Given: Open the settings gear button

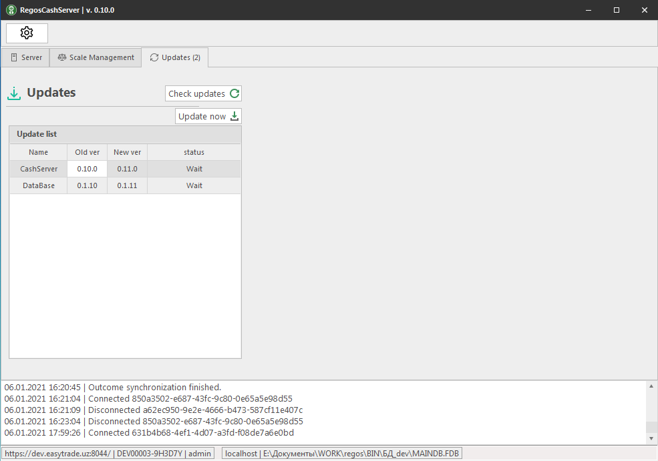Looking at the screenshot, I should [27, 33].
